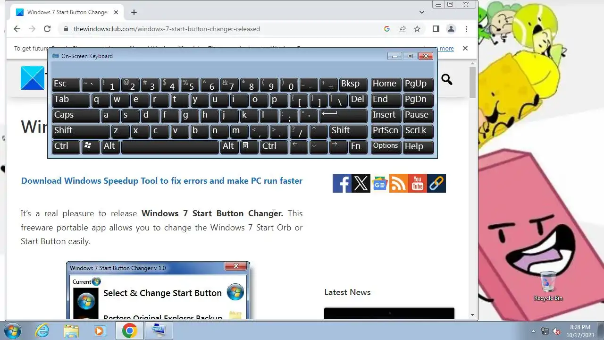
Task: Click the website search magnifier icon
Action: 446,79
